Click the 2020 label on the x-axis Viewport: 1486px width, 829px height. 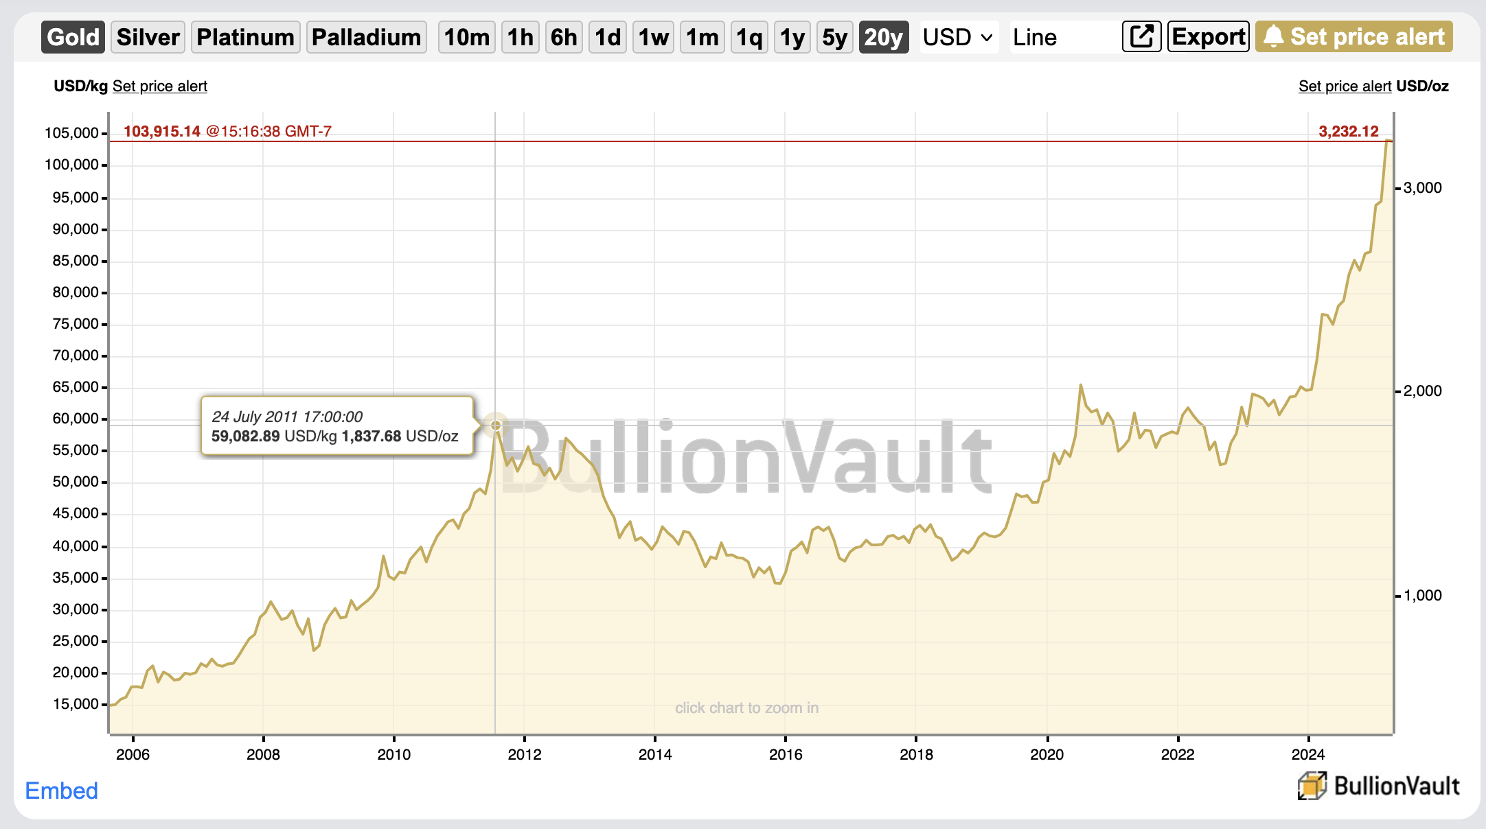click(1047, 754)
